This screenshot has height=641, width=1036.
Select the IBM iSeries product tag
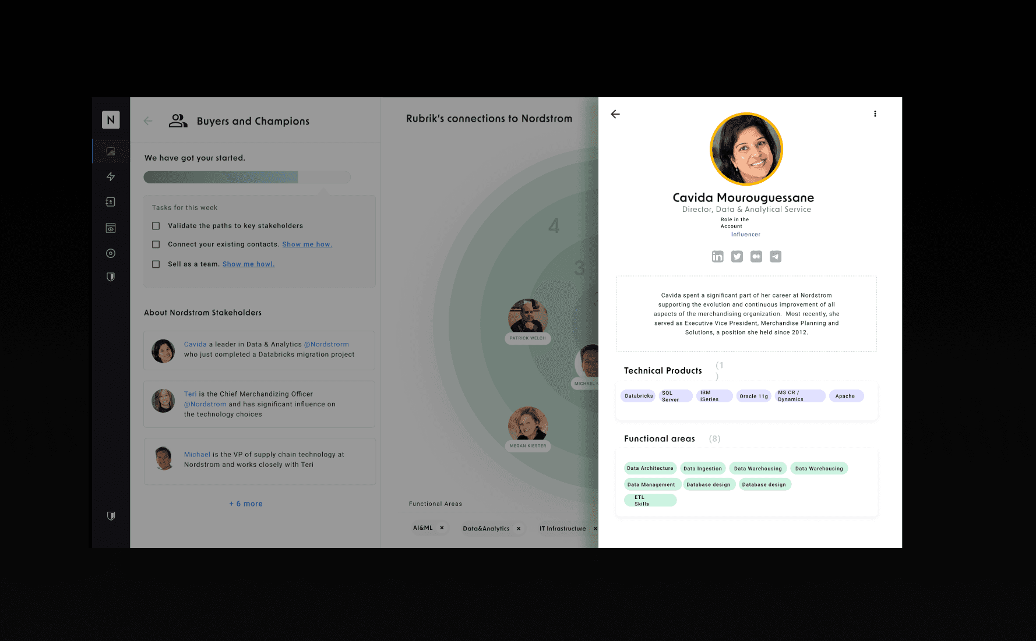coord(714,396)
